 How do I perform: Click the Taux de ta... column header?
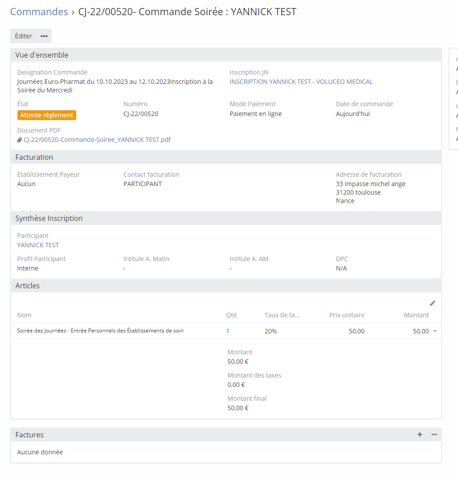point(282,315)
